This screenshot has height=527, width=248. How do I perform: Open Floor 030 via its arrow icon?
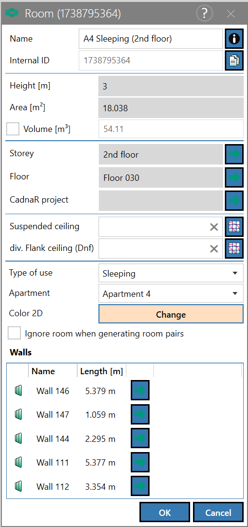(x=234, y=177)
